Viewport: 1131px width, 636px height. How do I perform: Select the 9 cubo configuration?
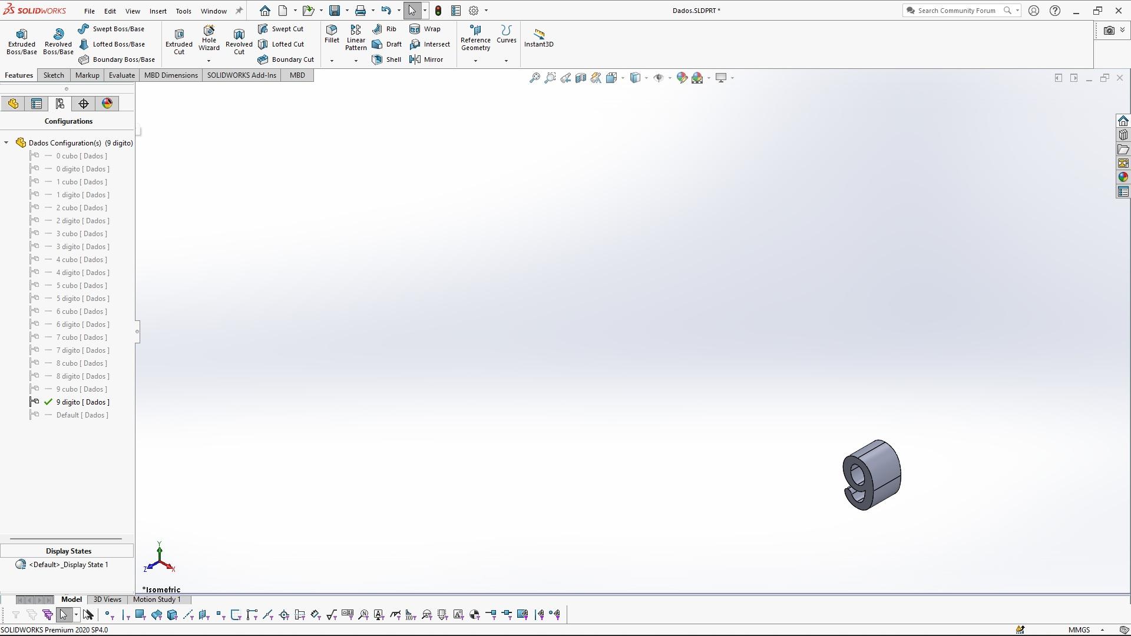click(82, 389)
